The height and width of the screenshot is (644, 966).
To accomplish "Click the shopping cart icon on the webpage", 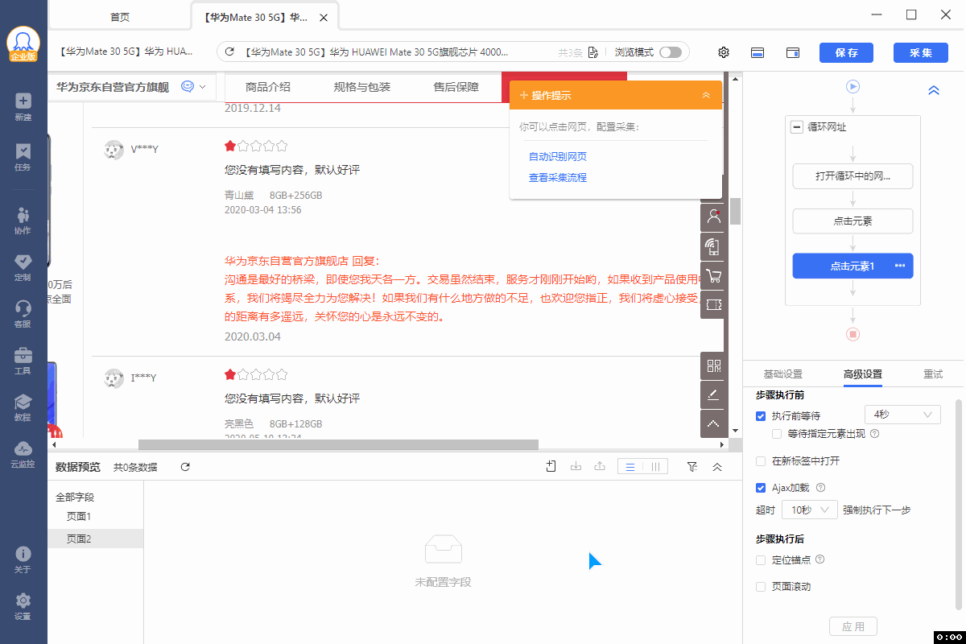I will click(714, 275).
